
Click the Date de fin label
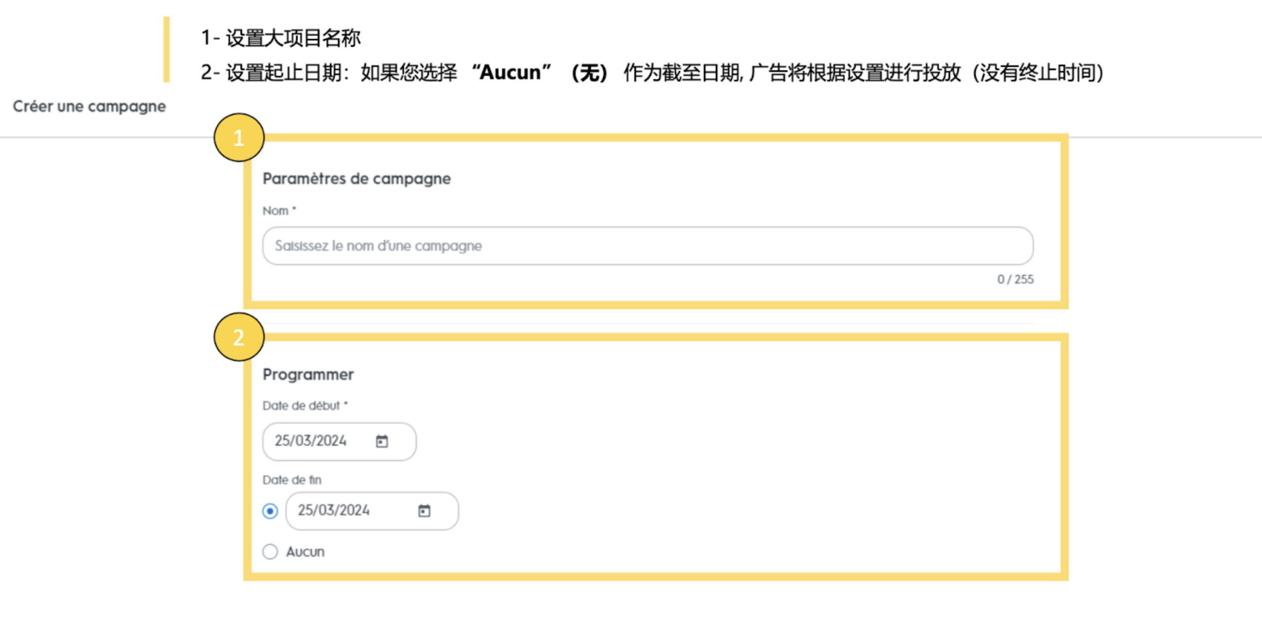[x=292, y=480]
